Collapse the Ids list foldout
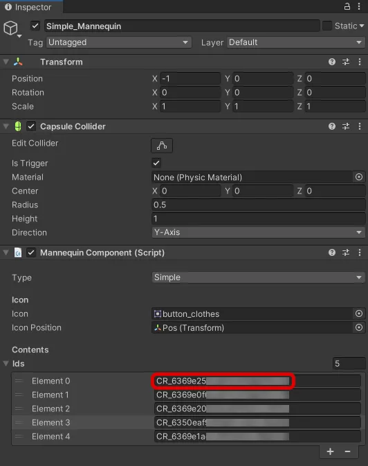The height and width of the screenshot is (466, 368). point(6,363)
